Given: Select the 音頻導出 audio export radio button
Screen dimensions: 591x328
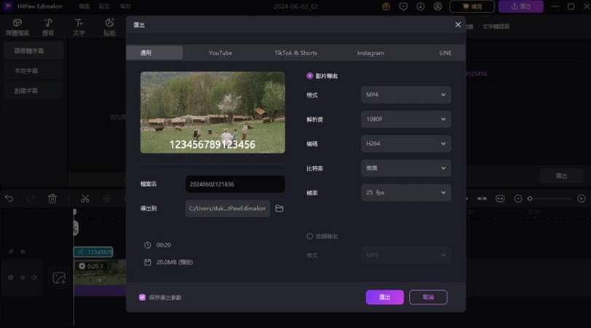Looking at the screenshot, I should 310,236.
